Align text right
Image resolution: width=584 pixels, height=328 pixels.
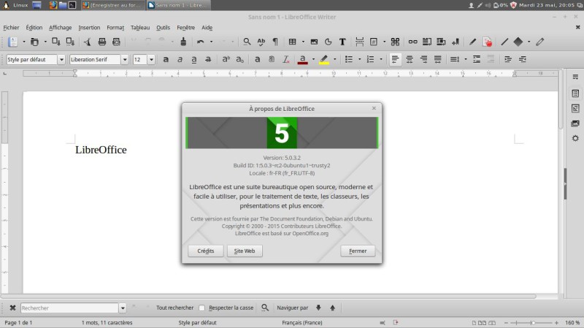pos(423,59)
